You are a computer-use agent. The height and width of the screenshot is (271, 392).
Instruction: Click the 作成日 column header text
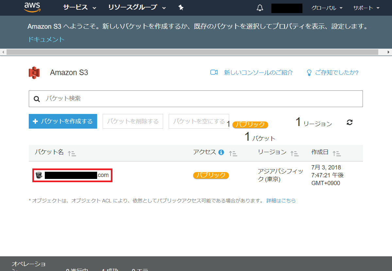click(x=320, y=152)
